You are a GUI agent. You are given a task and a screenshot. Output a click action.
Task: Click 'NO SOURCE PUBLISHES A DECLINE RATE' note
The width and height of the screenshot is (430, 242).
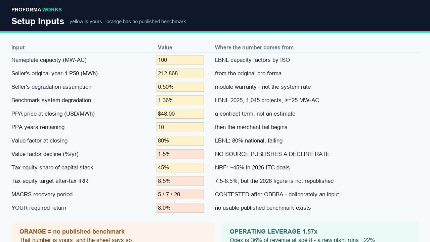coord(272,154)
